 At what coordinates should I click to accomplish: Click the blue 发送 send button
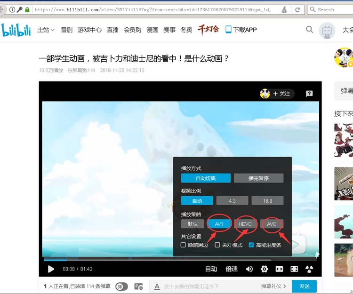[304, 286]
